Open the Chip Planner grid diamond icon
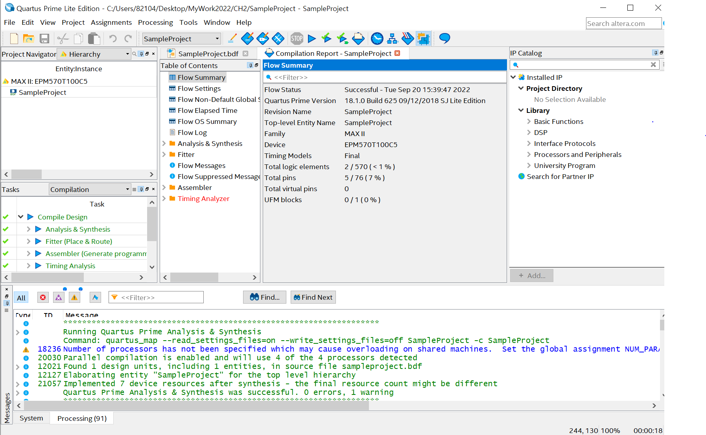This screenshot has height=435, width=706. coord(278,38)
